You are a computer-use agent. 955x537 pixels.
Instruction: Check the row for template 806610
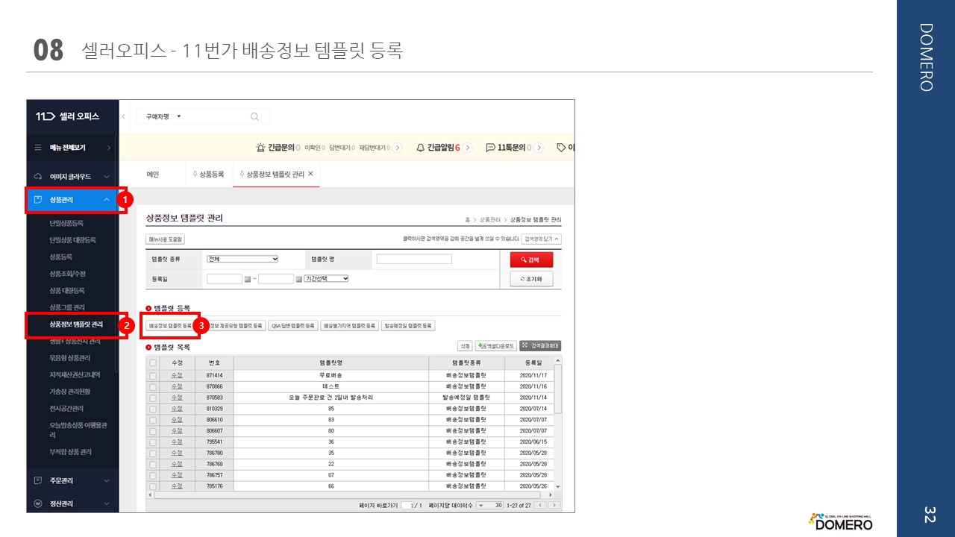pos(153,420)
